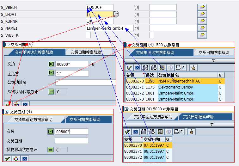
Task: Switch to 交货日期搜索帮助 tab in top-left dialog
Action: click(x=86, y=52)
